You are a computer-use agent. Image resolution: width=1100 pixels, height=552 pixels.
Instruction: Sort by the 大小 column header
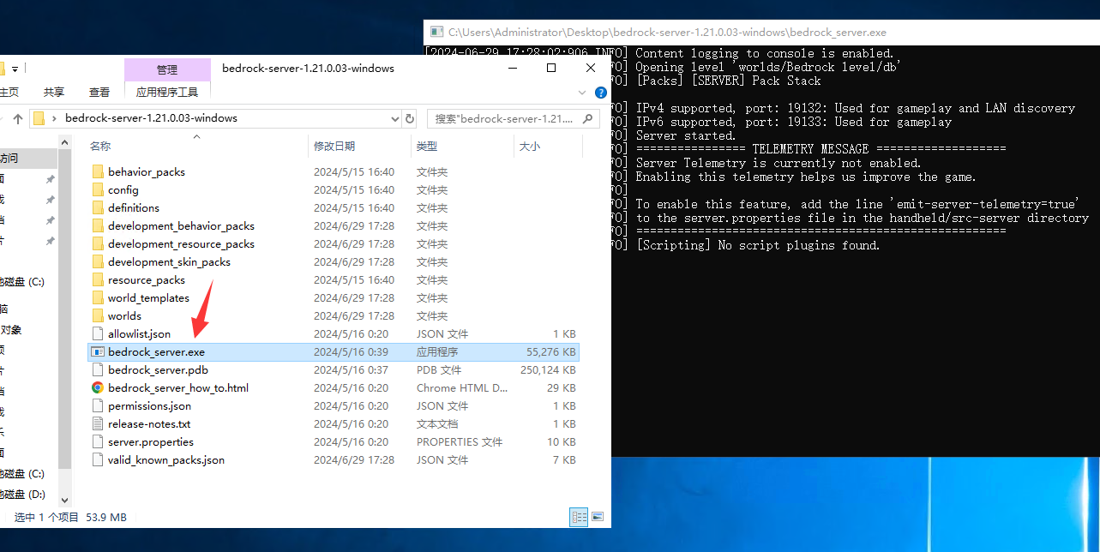pyautogui.click(x=530, y=147)
